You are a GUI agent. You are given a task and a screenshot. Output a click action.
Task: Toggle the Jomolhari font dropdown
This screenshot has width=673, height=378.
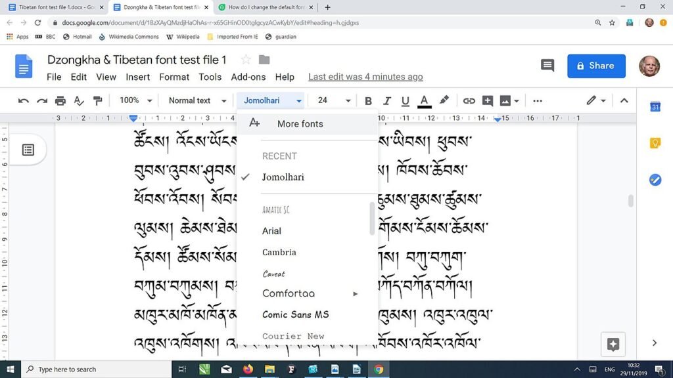270,100
